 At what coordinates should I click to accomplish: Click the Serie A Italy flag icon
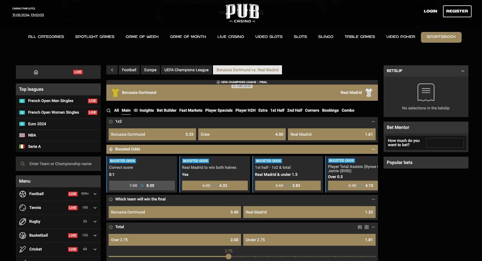22,146
